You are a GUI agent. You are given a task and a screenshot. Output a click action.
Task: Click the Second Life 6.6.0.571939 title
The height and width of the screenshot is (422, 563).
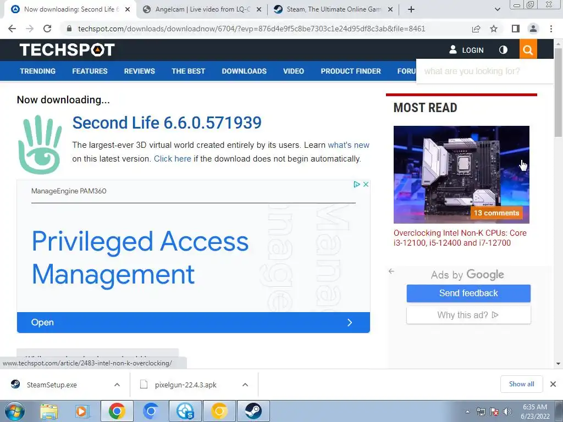[167, 123]
